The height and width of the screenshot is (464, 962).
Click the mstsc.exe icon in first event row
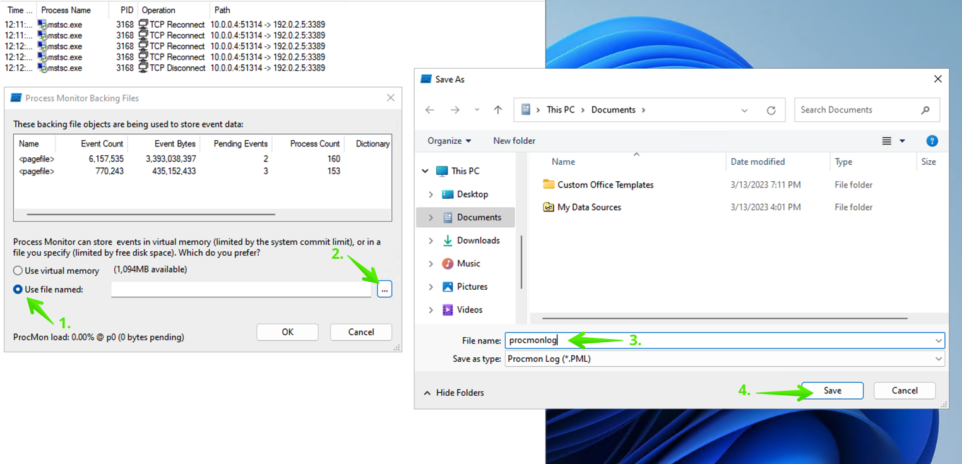(x=42, y=25)
